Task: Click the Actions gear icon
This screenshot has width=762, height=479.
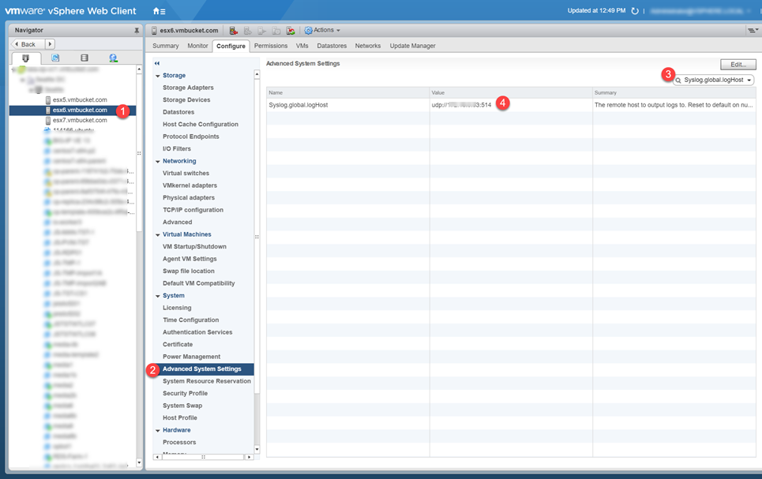Action: (x=308, y=30)
